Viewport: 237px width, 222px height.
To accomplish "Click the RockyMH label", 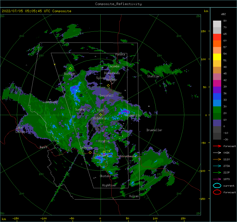I will (x=70, y=74).
